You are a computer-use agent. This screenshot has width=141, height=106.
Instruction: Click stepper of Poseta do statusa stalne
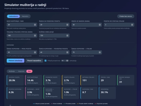pyautogui.click(x=132, y=25)
